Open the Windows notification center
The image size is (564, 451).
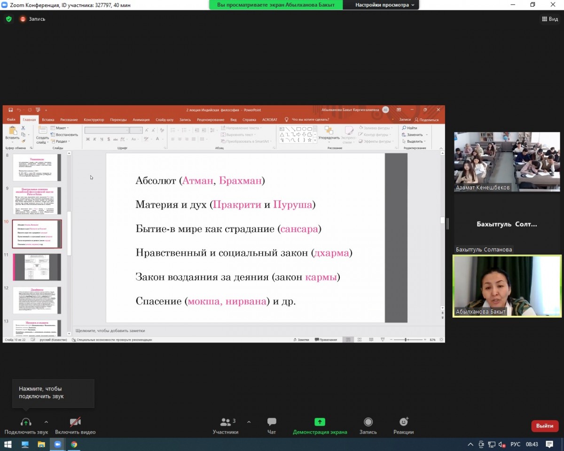(549, 444)
